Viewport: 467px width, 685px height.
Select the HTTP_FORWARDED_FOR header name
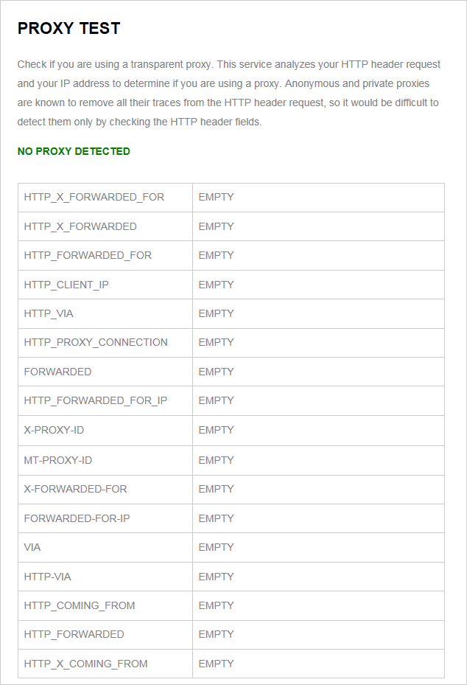(88, 255)
